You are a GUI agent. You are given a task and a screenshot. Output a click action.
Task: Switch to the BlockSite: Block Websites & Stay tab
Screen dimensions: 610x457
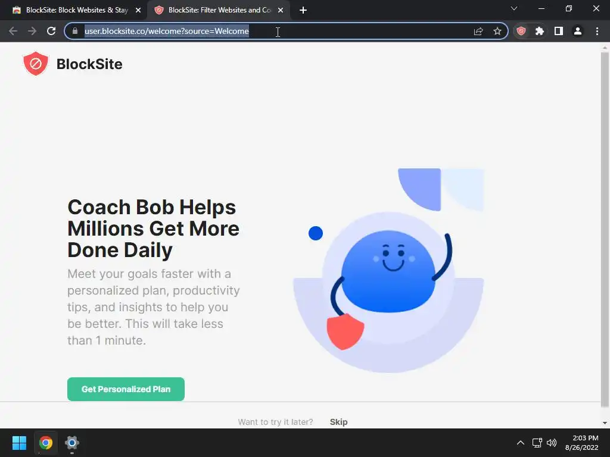tap(77, 10)
